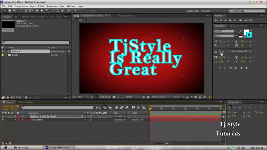Open the Workspace Standard dropdown

pyautogui.click(x=213, y=11)
